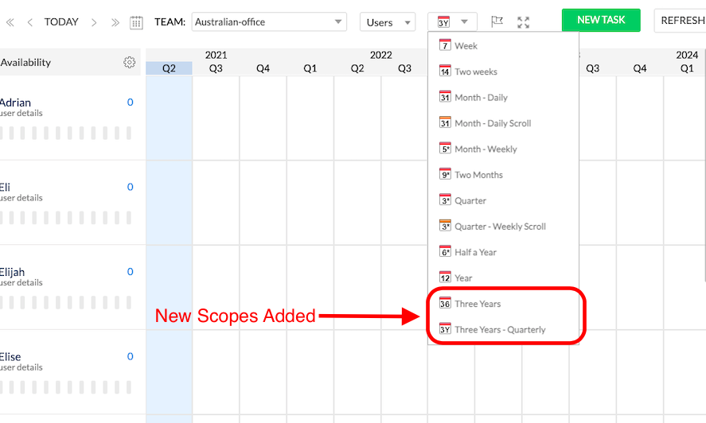
Task: Open Availability settings gear
Action: coord(130,63)
